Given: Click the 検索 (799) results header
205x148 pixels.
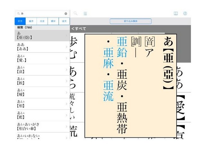Looking at the screenshot, I should (x=25, y=27).
